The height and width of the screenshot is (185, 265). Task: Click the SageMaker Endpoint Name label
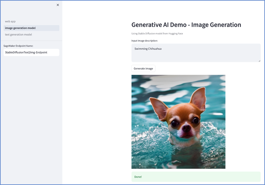(18, 46)
